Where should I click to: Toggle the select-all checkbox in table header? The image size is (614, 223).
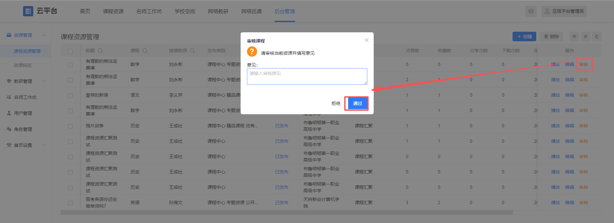tap(70, 51)
